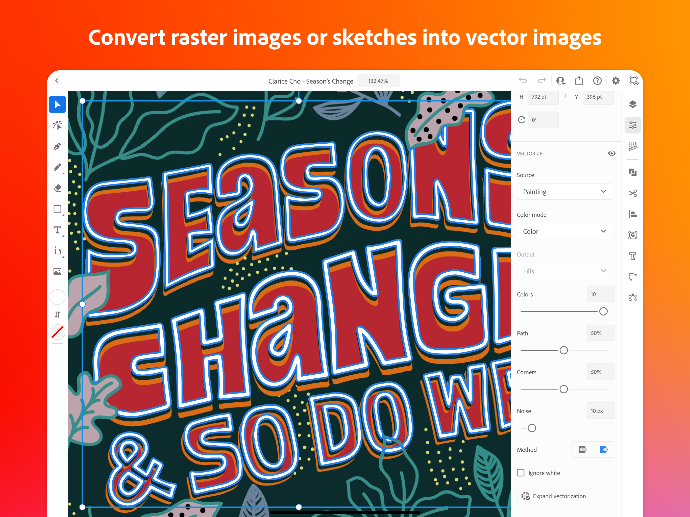The image size is (690, 517).
Task: Open the help question mark icon
Action: (597, 81)
